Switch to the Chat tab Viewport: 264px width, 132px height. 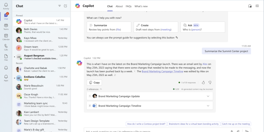pyautogui.click(x=110, y=6)
